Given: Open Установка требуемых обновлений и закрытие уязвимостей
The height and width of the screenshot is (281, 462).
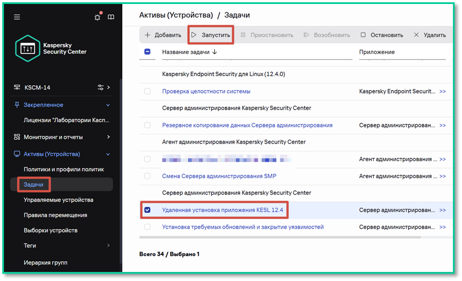Looking at the screenshot, I should [243, 227].
